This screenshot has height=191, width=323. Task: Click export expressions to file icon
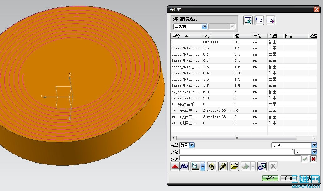(271, 20)
